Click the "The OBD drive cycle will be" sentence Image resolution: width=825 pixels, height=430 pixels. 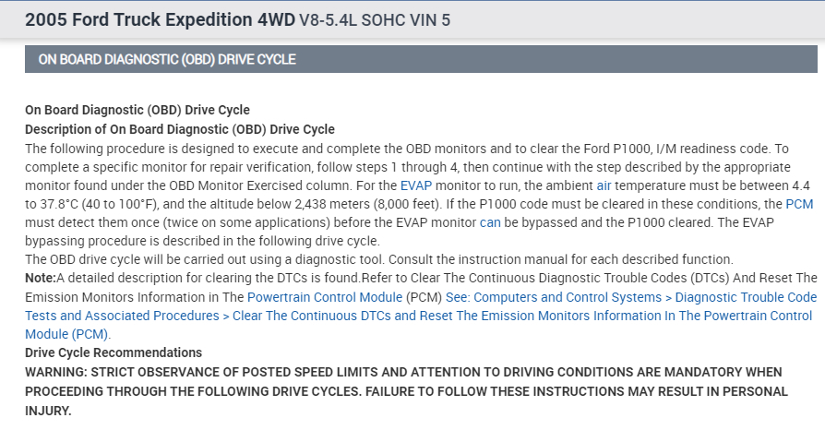click(108, 259)
